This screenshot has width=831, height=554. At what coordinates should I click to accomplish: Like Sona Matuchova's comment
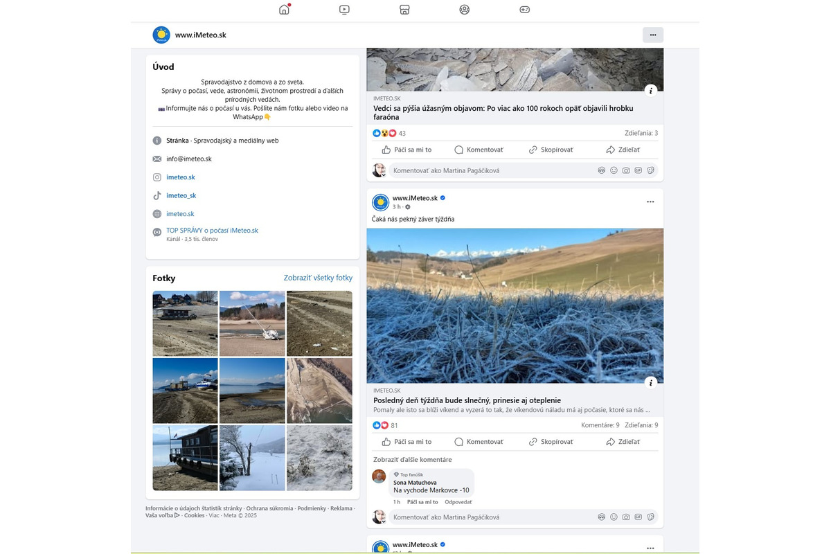(x=422, y=502)
